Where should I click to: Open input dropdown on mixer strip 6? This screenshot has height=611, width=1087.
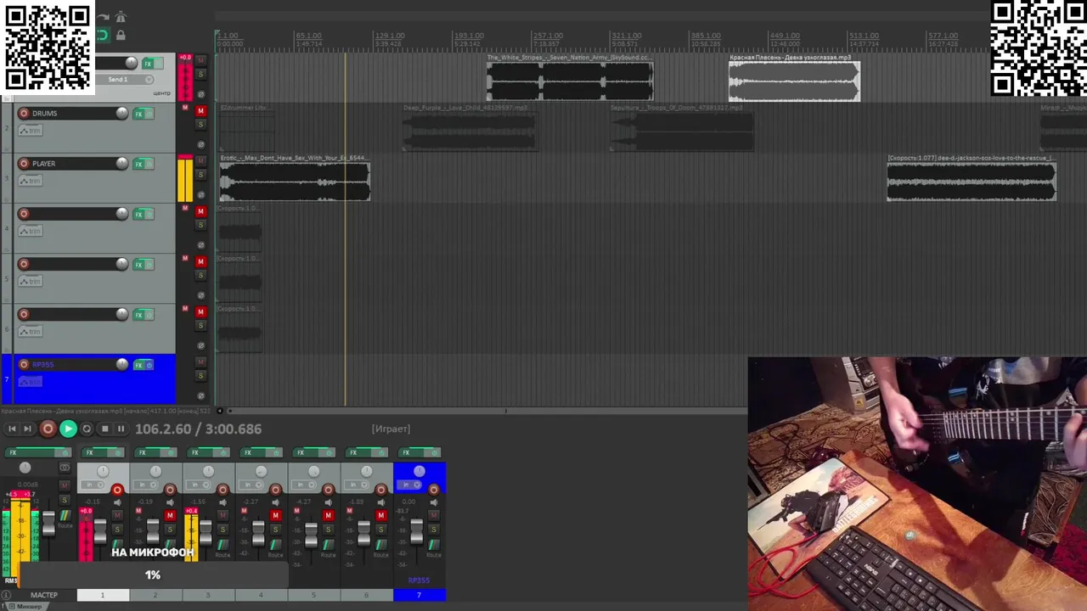coord(356,485)
